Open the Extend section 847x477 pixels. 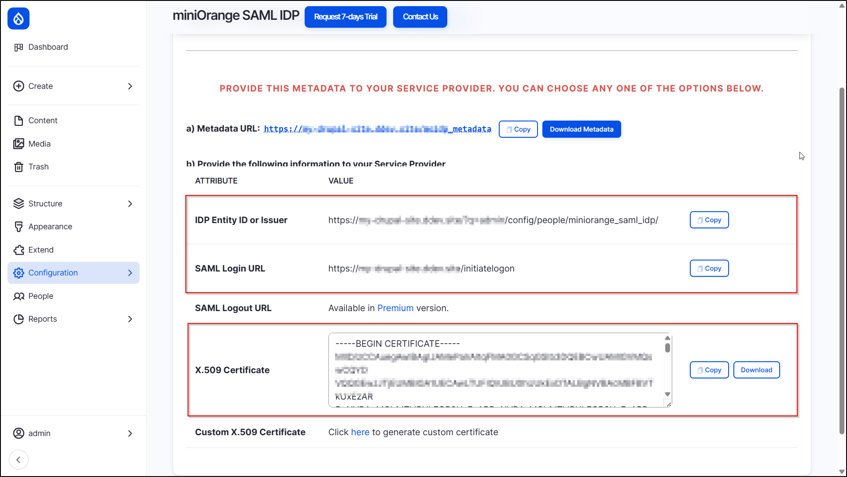tap(40, 250)
